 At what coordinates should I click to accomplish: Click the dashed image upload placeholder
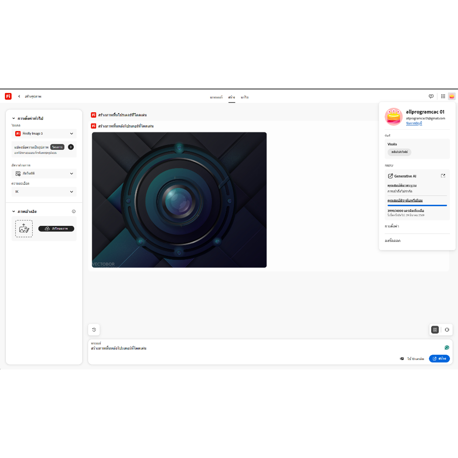pyautogui.click(x=24, y=229)
